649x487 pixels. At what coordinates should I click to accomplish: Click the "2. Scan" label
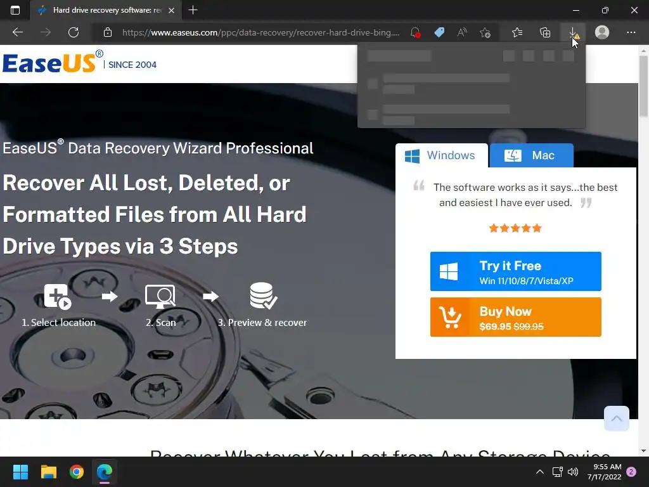pyautogui.click(x=160, y=322)
